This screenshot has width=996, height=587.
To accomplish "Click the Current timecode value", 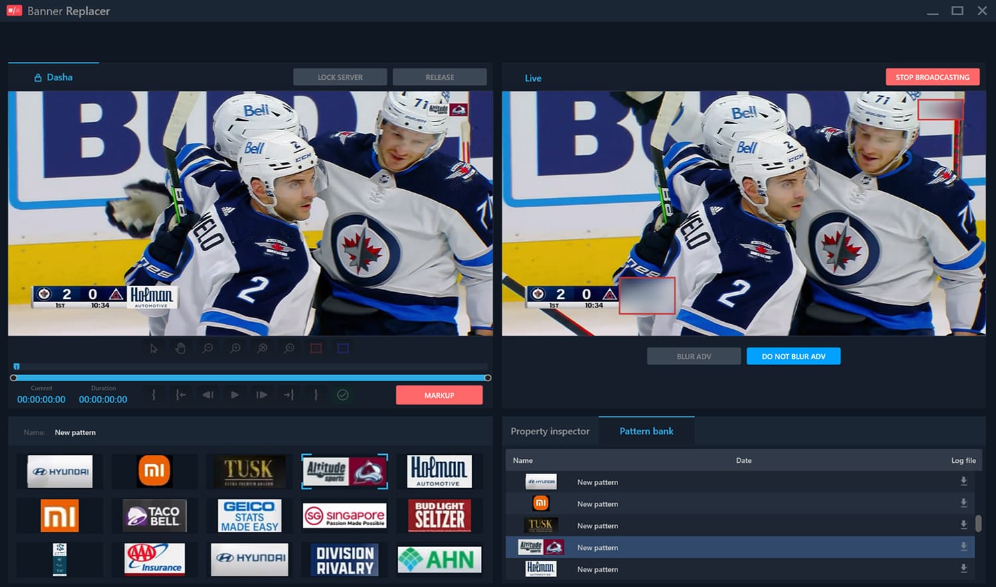I will (x=41, y=399).
